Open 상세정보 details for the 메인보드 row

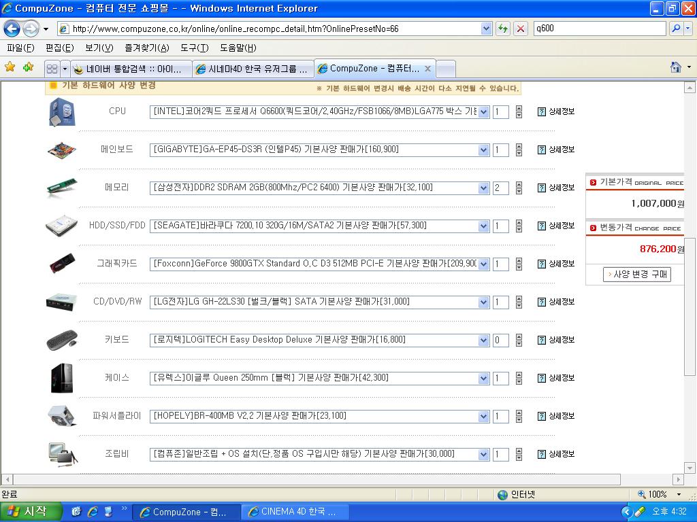point(556,150)
